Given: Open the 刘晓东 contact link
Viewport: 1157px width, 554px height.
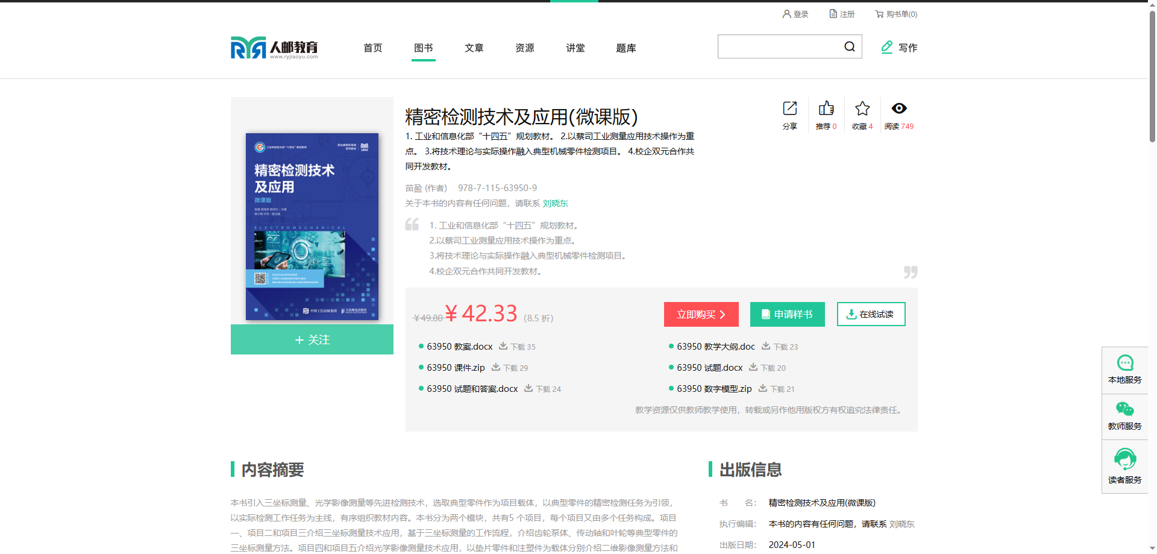Looking at the screenshot, I should point(556,203).
